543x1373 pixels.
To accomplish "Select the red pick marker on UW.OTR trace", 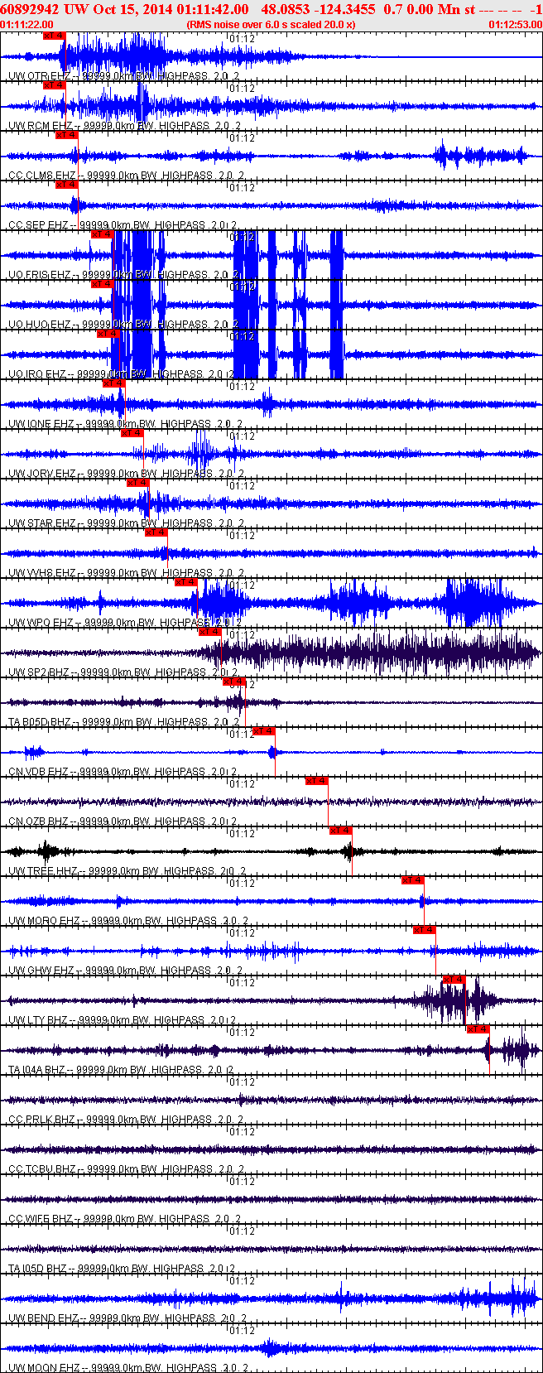I will click(x=54, y=36).
